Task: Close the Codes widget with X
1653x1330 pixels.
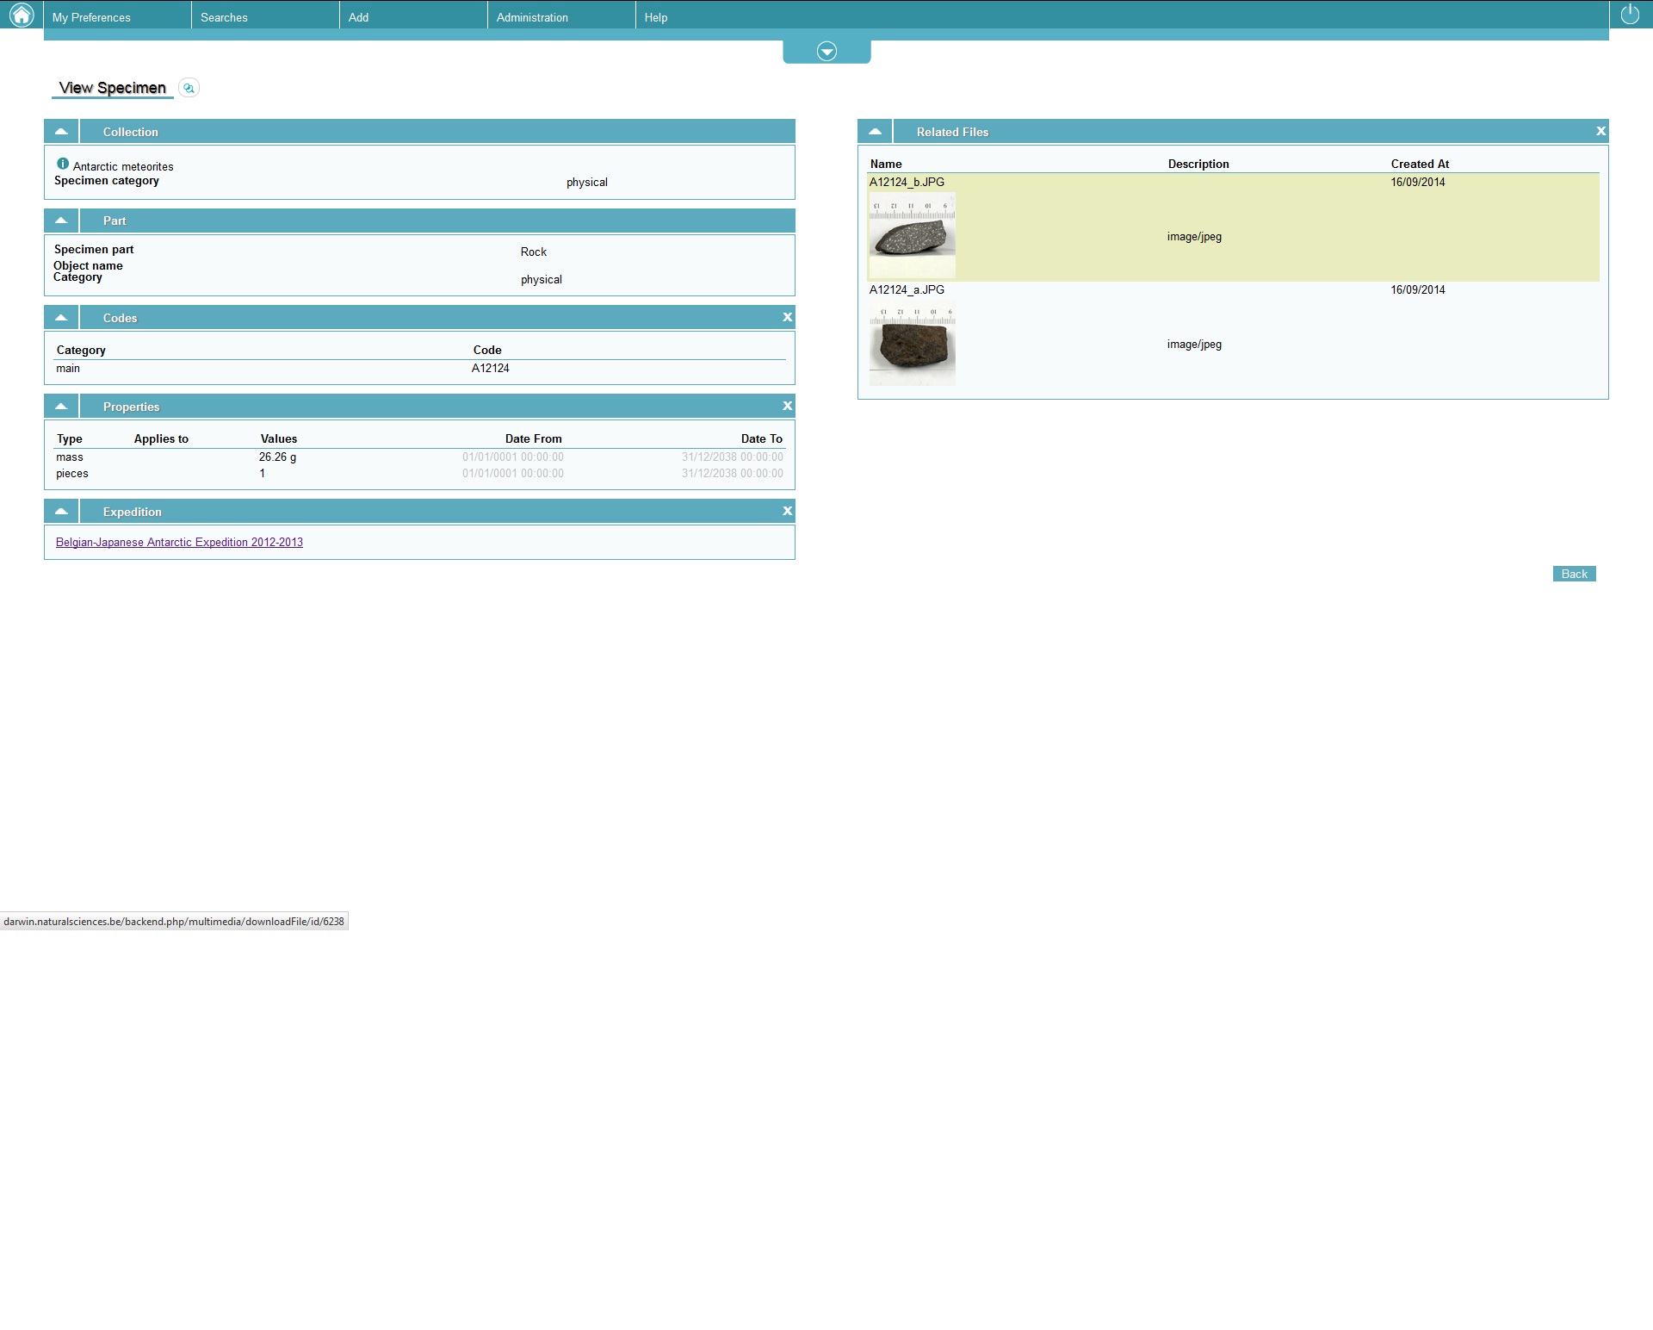Action: click(x=787, y=318)
